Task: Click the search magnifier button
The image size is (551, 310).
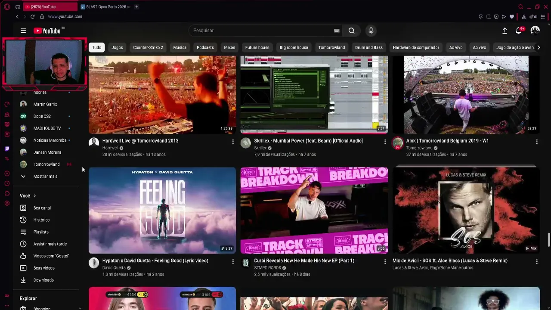Action: [352, 31]
